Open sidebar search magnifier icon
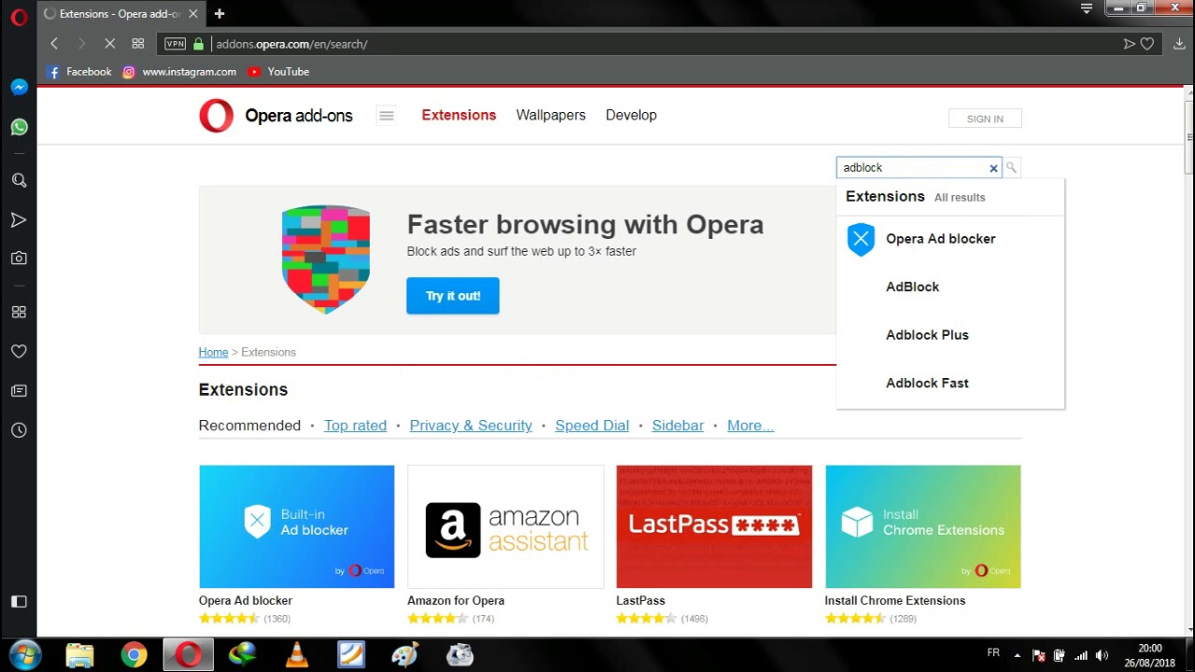This screenshot has width=1195, height=672. click(x=19, y=180)
